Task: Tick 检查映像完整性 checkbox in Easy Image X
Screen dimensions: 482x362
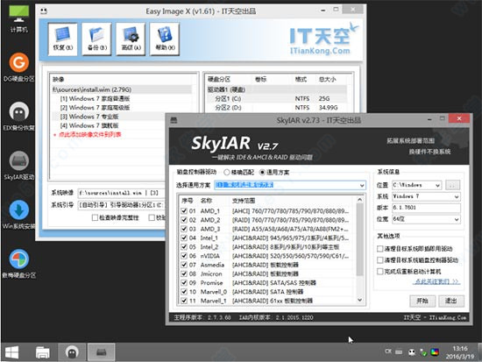Action: tap(95, 217)
